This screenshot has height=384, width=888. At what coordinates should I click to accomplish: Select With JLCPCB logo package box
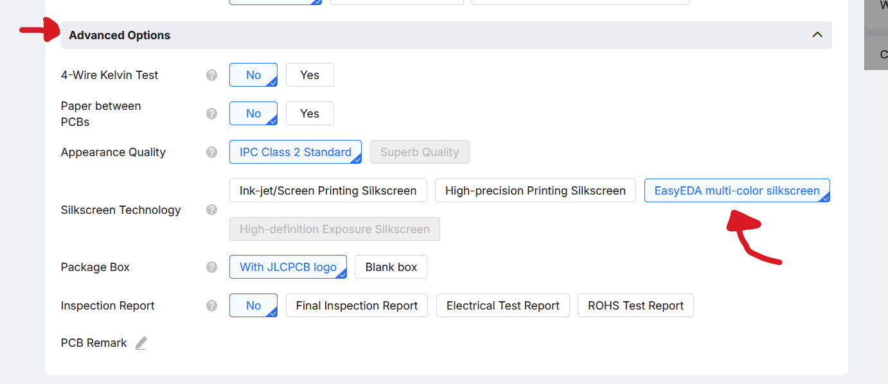pos(288,267)
